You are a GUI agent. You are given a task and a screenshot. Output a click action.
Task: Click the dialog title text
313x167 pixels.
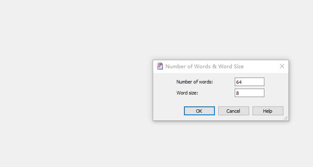(204, 67)
